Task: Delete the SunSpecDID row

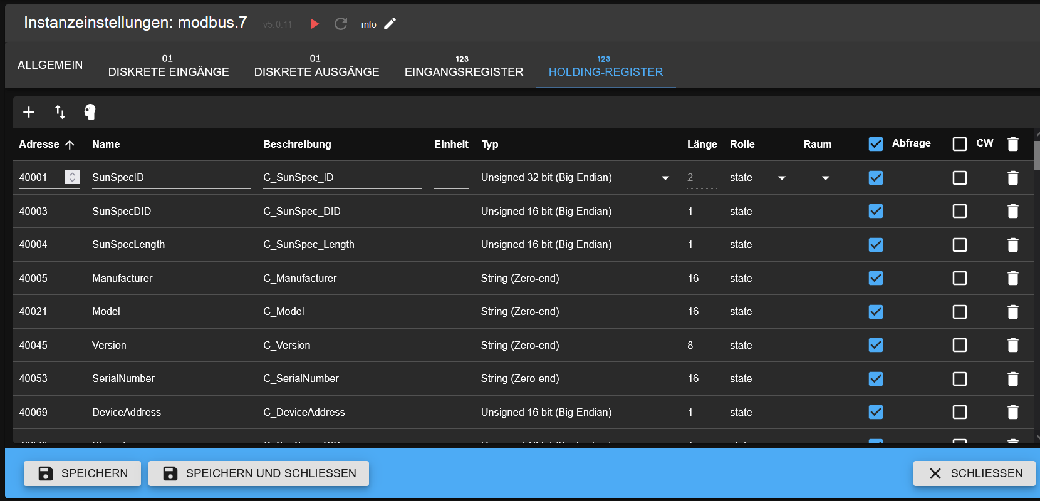Action: point(1013,211)
